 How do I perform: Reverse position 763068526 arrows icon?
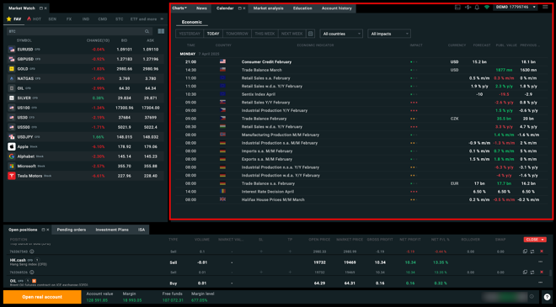pos(532,272)
